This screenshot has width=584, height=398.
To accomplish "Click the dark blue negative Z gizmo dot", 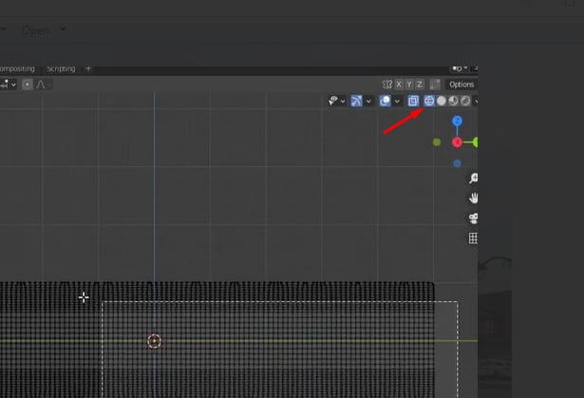I will point(457,163).
